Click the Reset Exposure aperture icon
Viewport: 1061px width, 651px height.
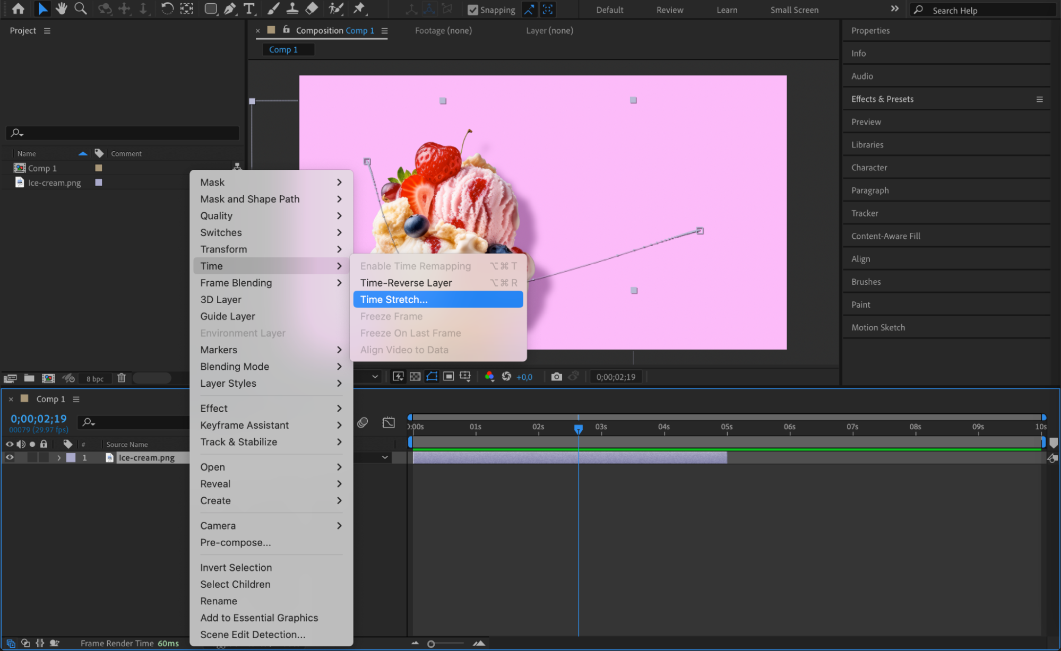click(x=506, y=377)
